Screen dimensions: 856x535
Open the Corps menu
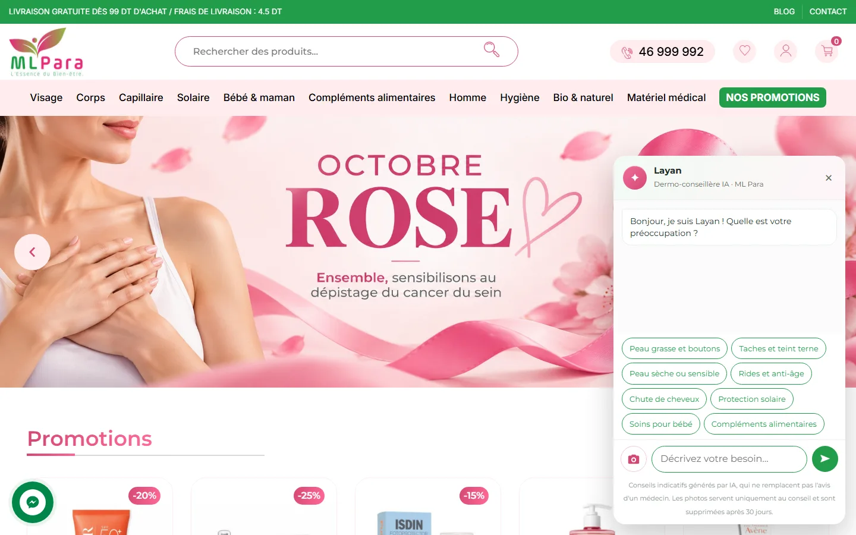[90, 97]
